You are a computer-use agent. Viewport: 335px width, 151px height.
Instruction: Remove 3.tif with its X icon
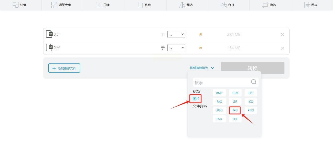point(282,35)
